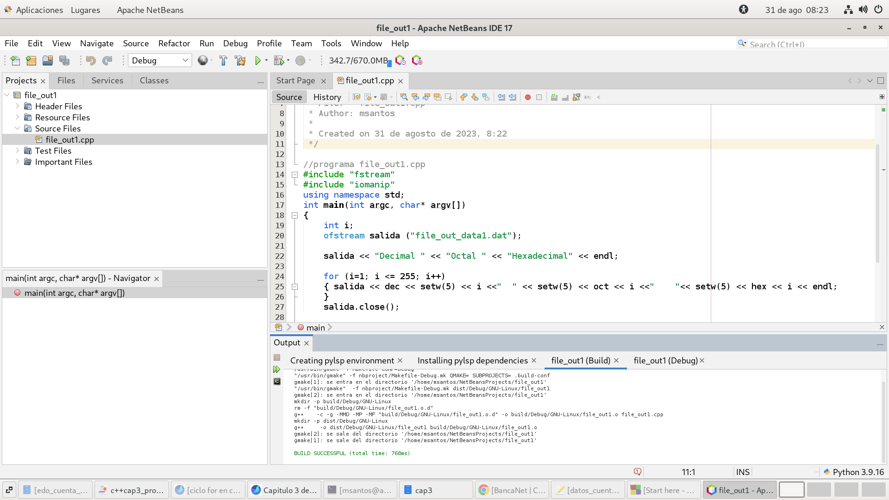889x500 pixels.
Task: Click the Build Project hammer icon
Action: pos(223,61)
